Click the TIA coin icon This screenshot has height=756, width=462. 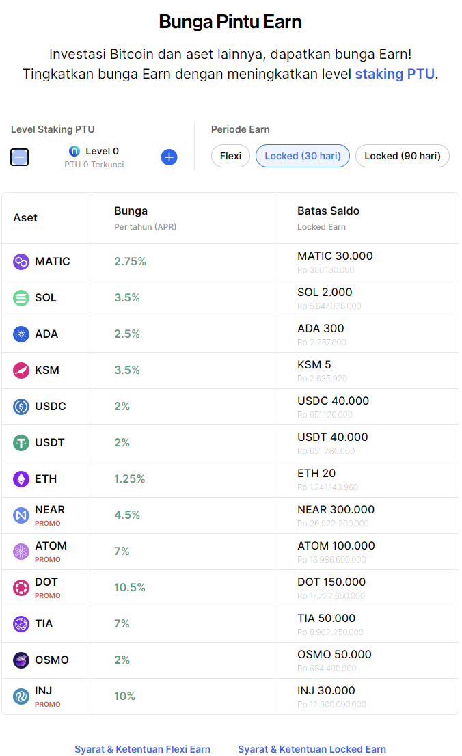(x=21, y=624)
